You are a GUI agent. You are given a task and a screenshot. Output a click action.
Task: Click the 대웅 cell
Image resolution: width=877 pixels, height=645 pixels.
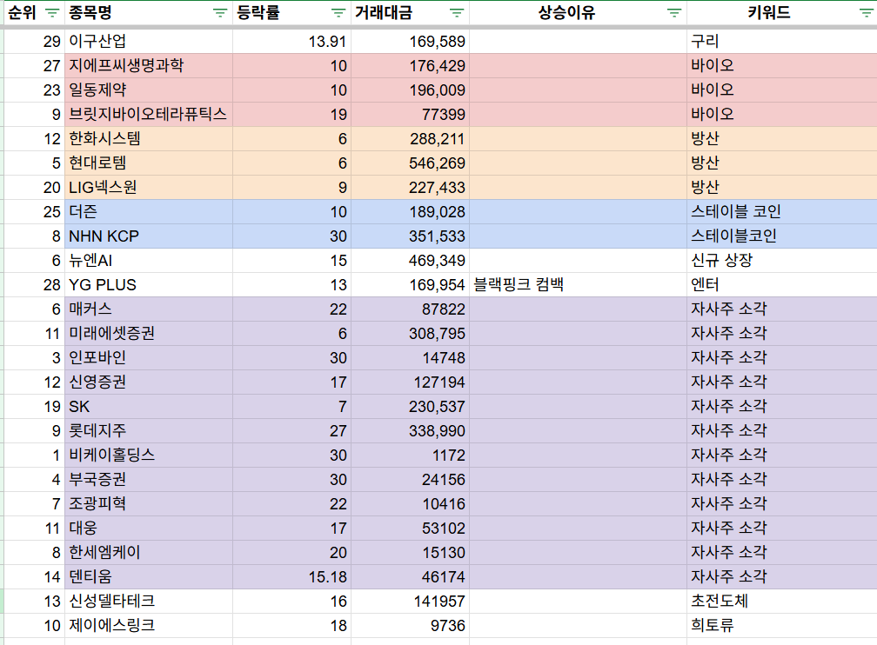(149, 529)
